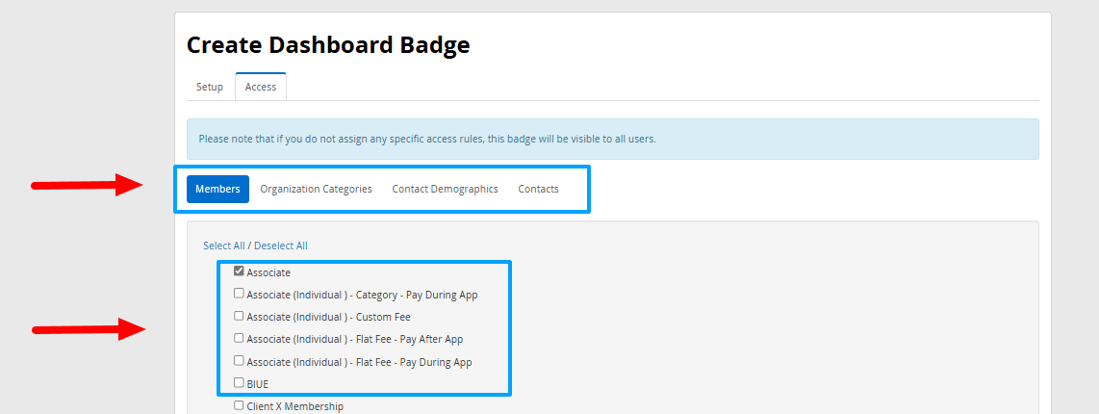Go to the Contacts access section
Screen dimensions: 1099x414
538,189
